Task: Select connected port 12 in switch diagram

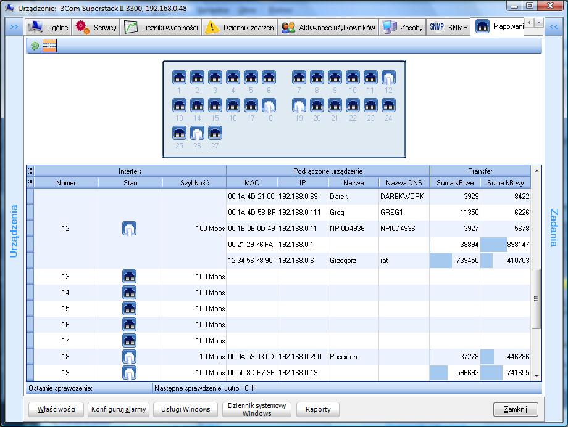Action: pos(388,78)
